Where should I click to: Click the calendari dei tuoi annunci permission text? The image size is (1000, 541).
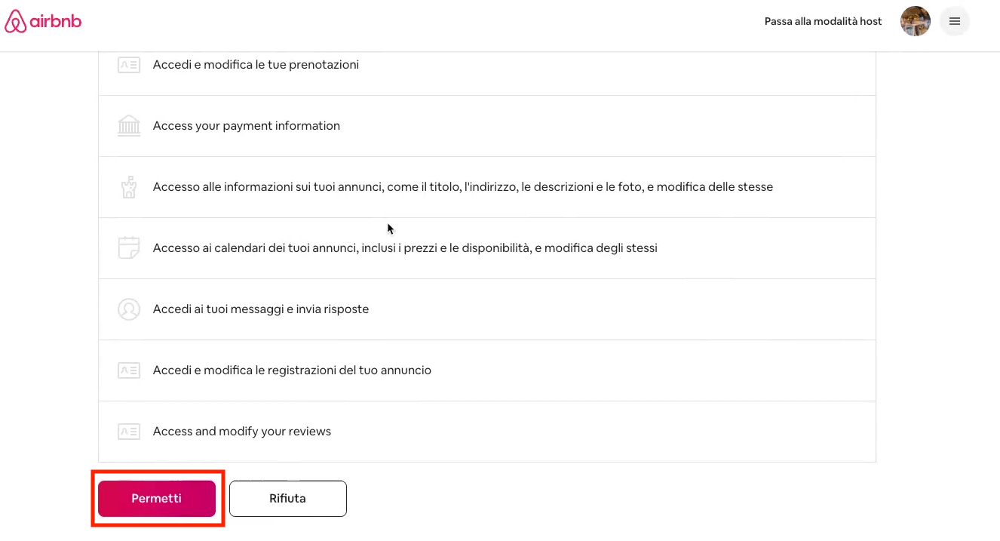404,248
